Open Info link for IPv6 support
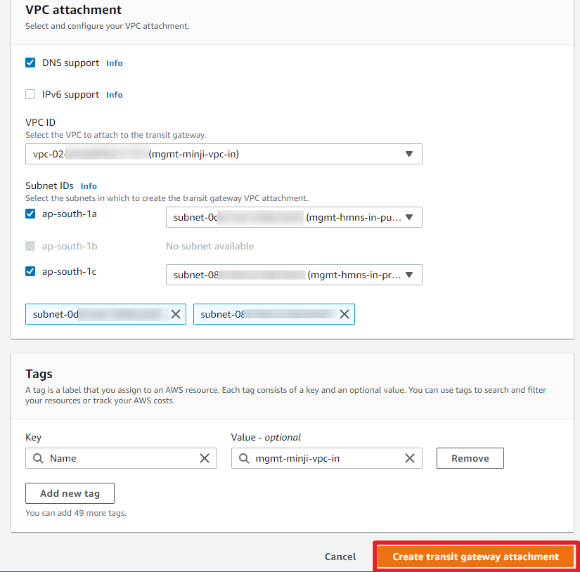This screenshot has height=572, width=580. coord(115,95)
